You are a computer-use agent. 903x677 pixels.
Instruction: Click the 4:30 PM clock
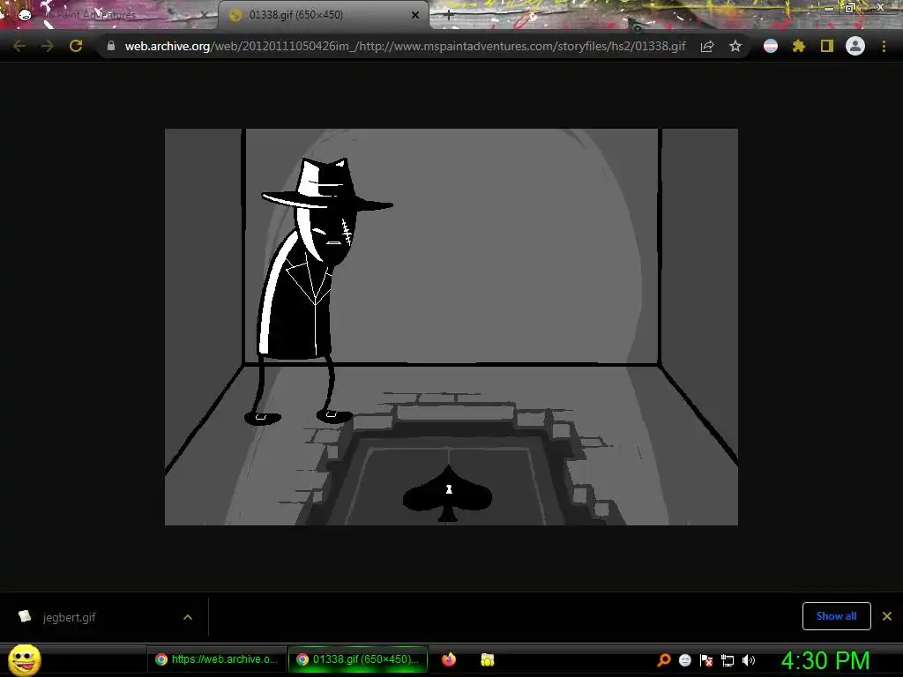(x=825, y=660)
